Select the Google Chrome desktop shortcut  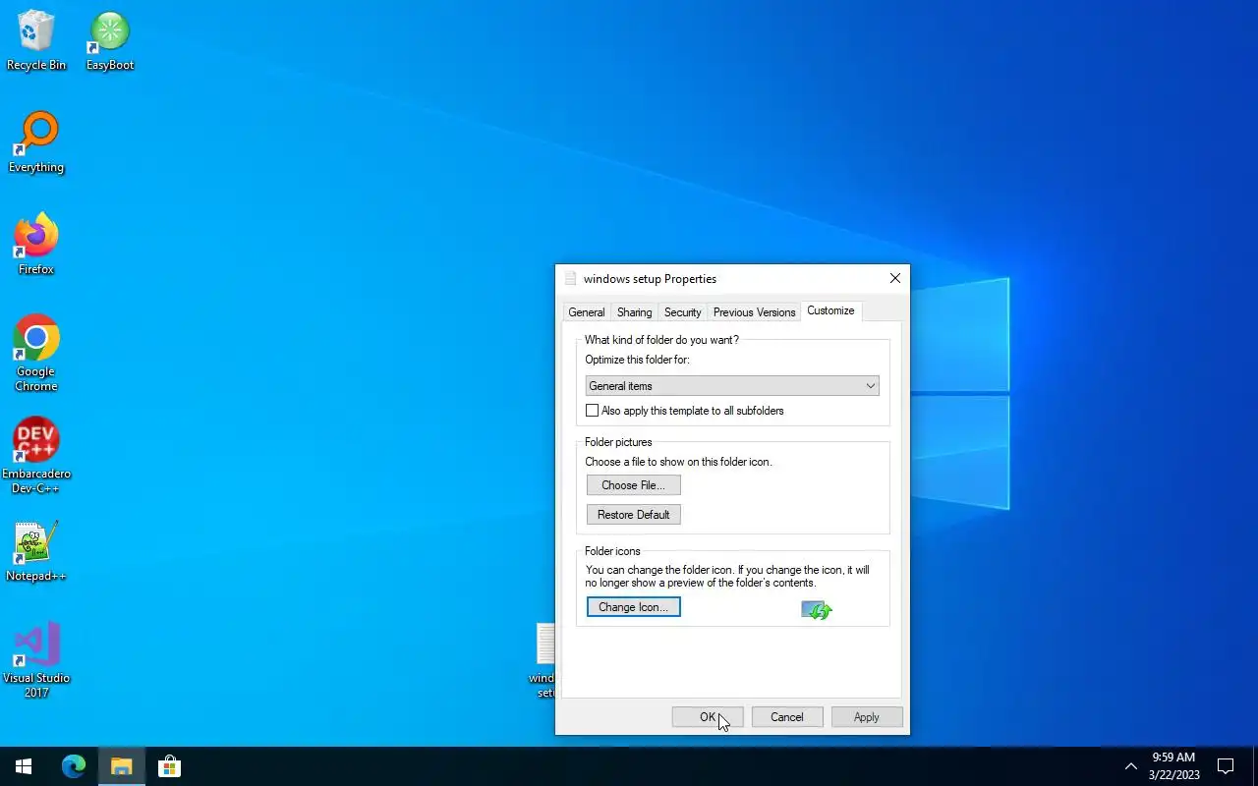tap(36, 354)
